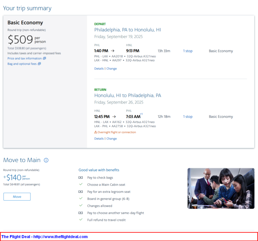Click the arrow between 1:40 PM and 9:13 PM
The image size is (258, 241).
112,51
